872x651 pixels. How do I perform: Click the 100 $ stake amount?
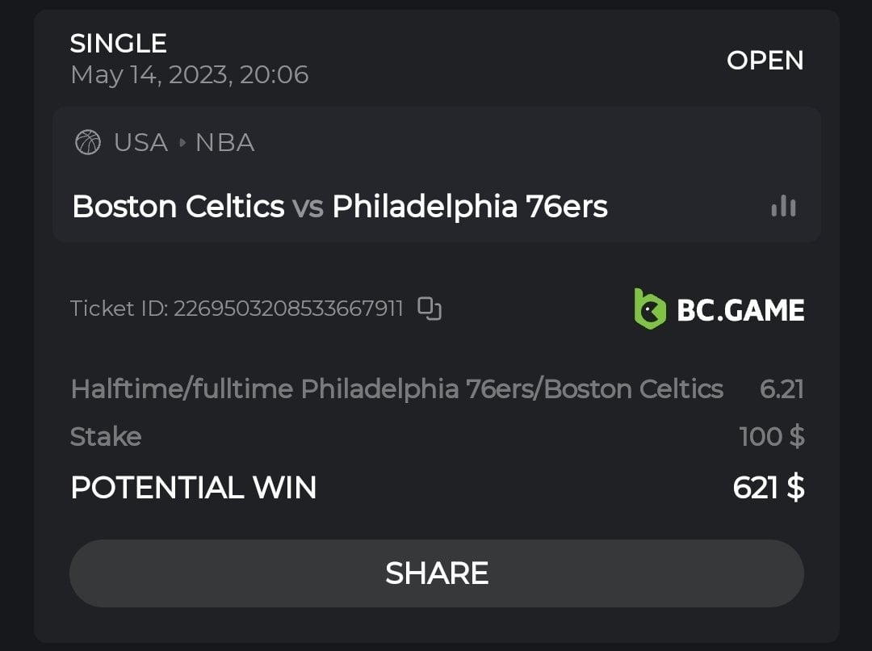[771, 437]
